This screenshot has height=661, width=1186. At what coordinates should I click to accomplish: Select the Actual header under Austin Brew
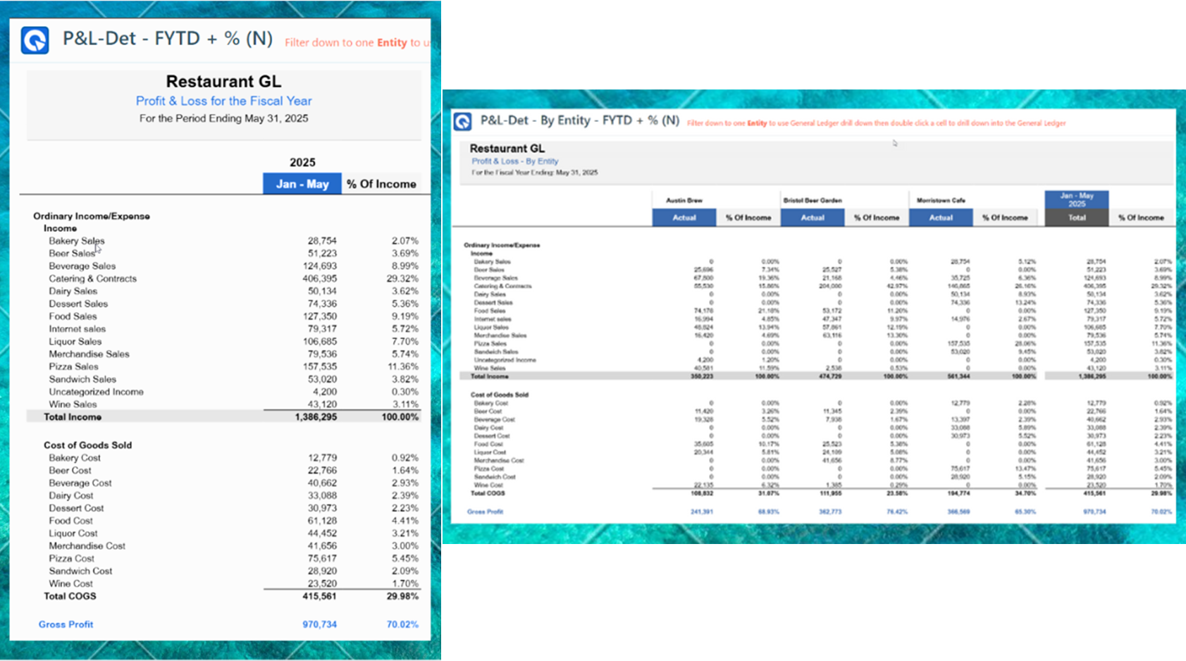click(684, 218)
